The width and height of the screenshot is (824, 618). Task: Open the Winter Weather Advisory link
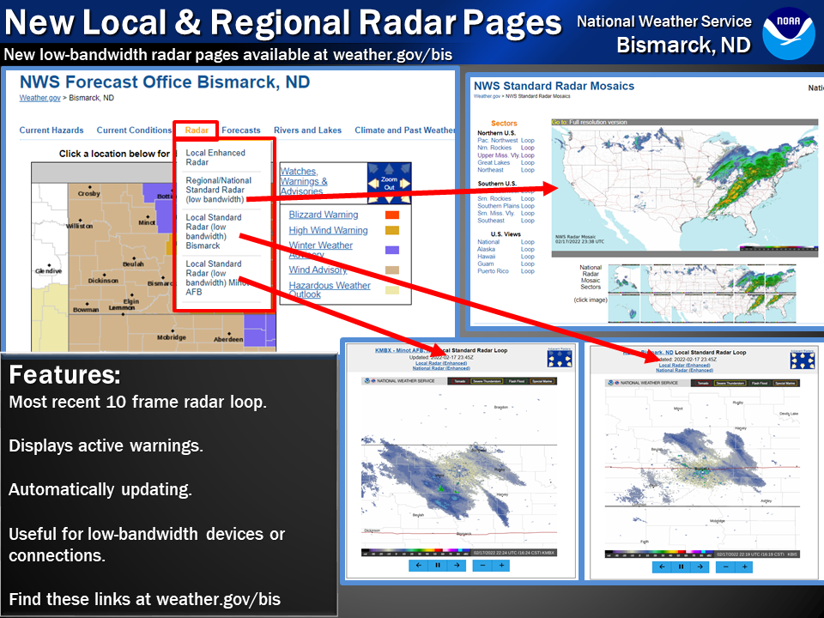point(320,250)
